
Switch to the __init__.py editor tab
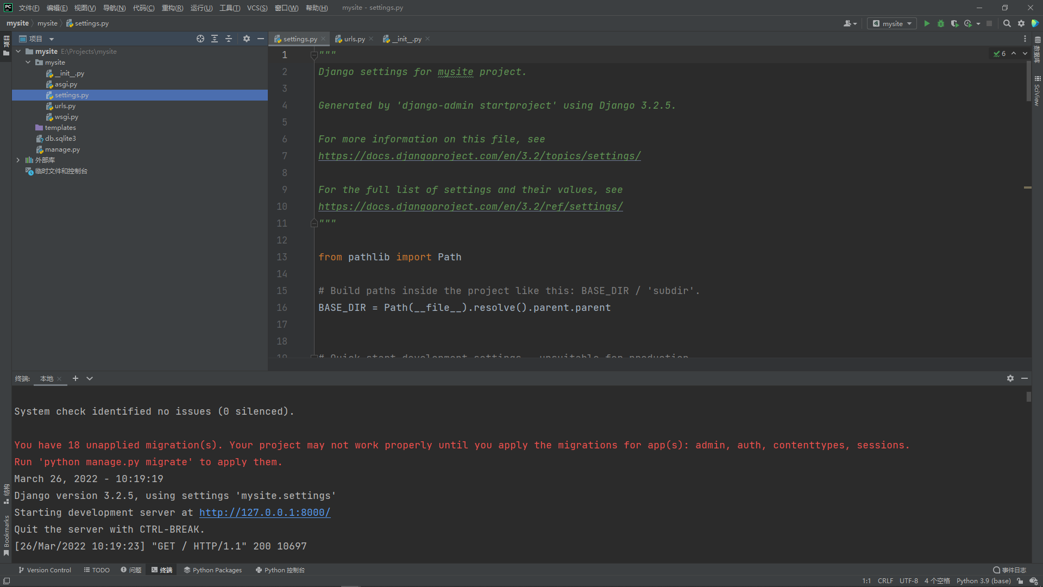(406, 39)
